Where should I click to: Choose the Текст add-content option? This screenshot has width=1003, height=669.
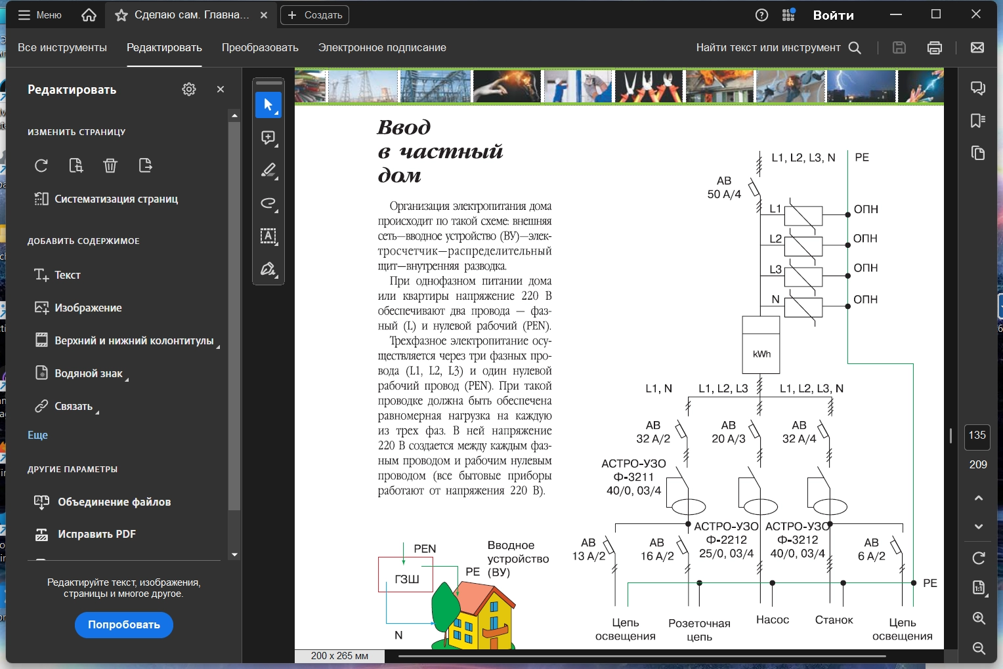pos(57,275)
